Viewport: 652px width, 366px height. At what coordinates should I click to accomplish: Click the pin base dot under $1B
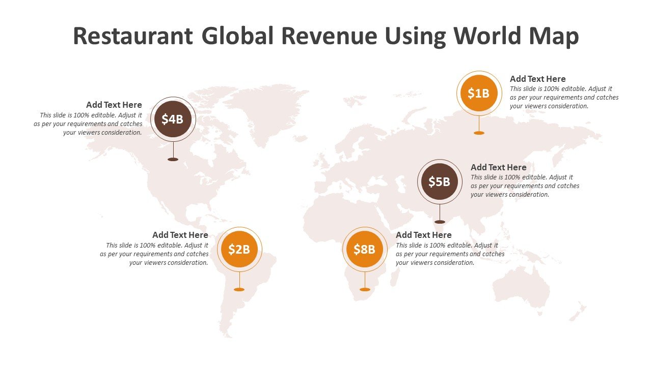pyautogui.click(x=479, y=133)
